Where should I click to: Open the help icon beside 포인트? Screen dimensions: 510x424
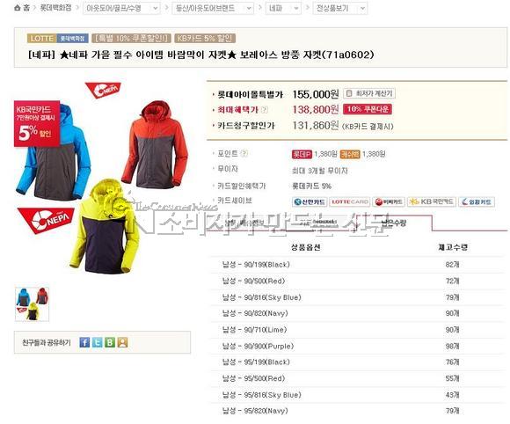coord(244,153)
